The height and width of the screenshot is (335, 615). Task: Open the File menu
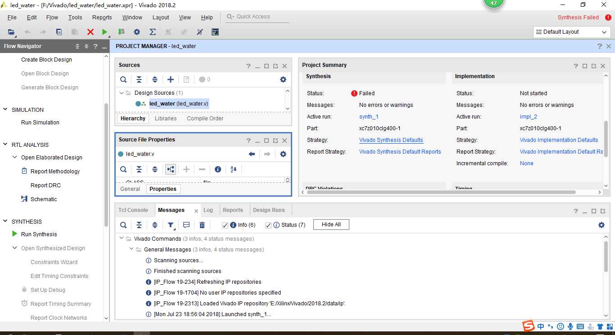coord(12,18)
